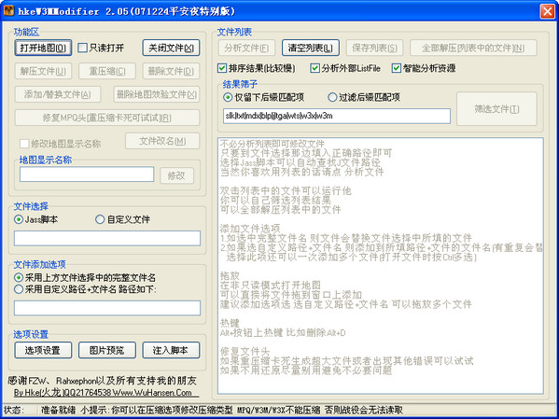The image size is (559, 419).
Task: Click the 文件选择 path input field
Action: pos(107,238)
